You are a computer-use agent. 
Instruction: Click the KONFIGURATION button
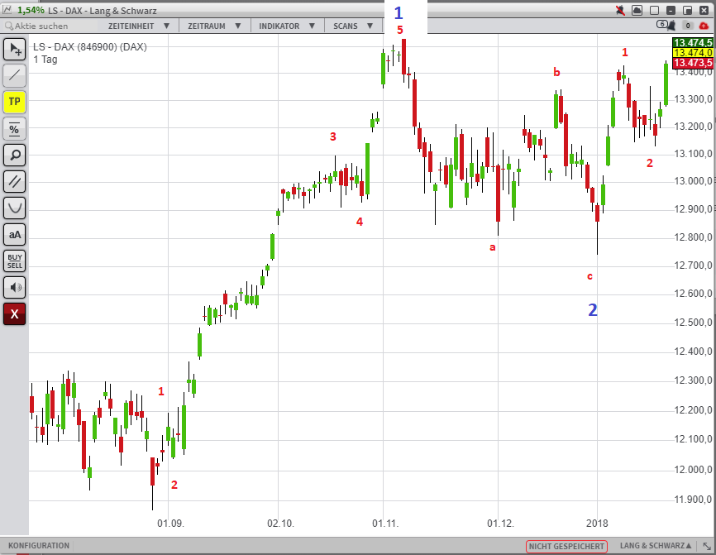pos(39,546)
